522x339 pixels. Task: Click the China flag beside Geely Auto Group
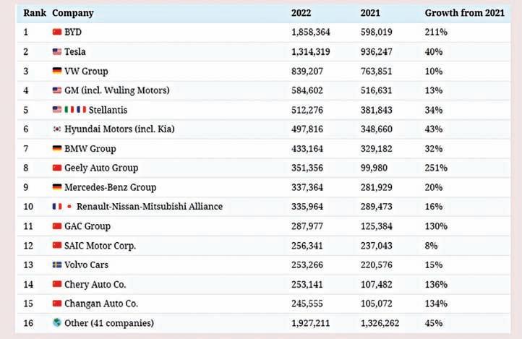click(57, 168)
